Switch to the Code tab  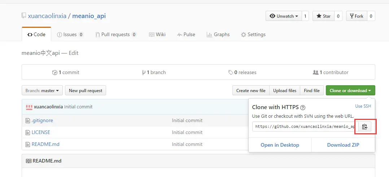[x=36, y=35]
